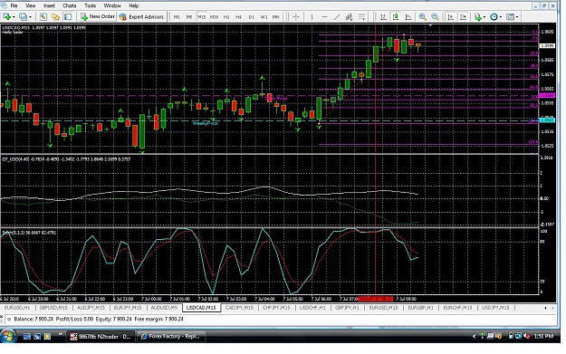
Task: Click the taskbar clock showing 1:51 PM
Action: click(543, 336)
